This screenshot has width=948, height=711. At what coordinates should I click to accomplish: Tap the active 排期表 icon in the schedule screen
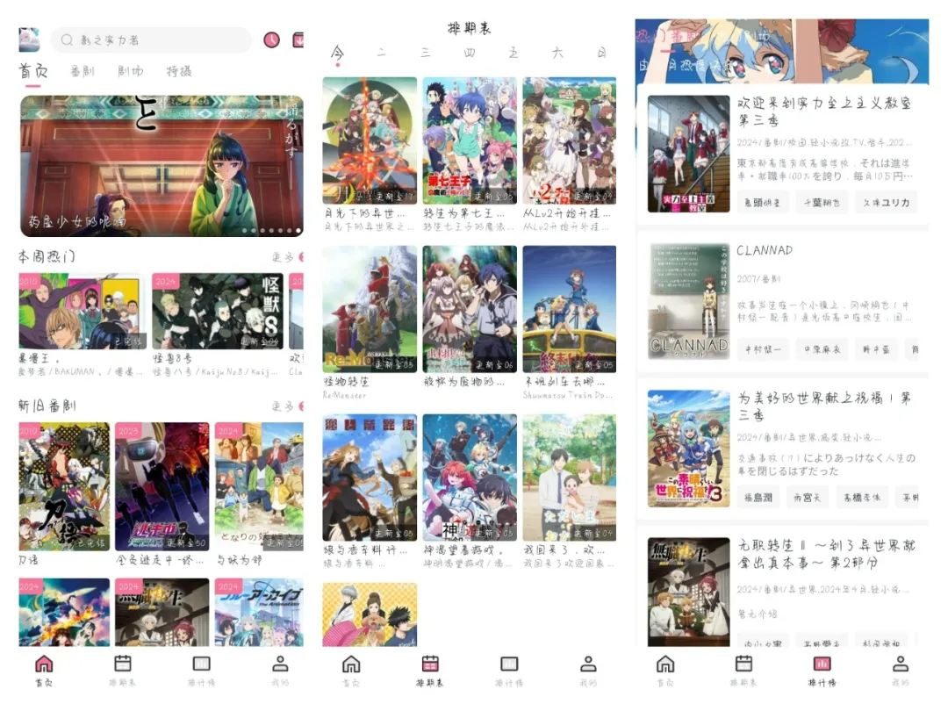pyautogui.click(x=430, y=664)
